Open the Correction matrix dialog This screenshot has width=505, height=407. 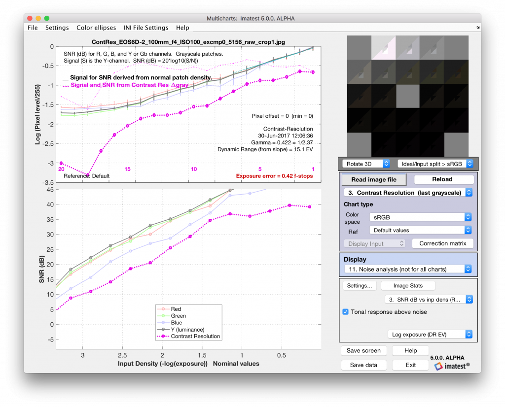[442, 243]
